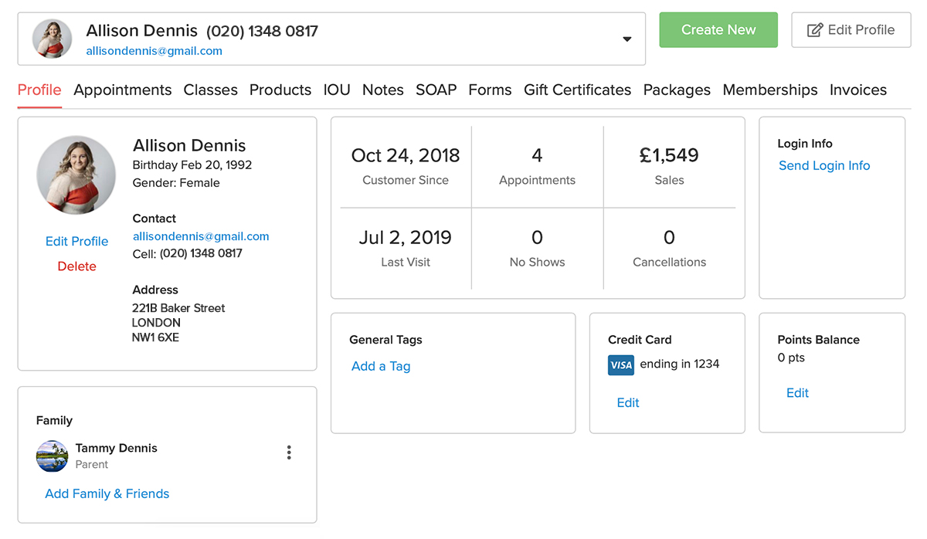Click the Create New button
This screenshot has width=927, height=539.
click(x=718, y=29)
